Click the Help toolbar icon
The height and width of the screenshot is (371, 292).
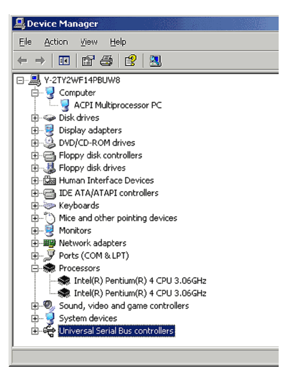point(131,61)
